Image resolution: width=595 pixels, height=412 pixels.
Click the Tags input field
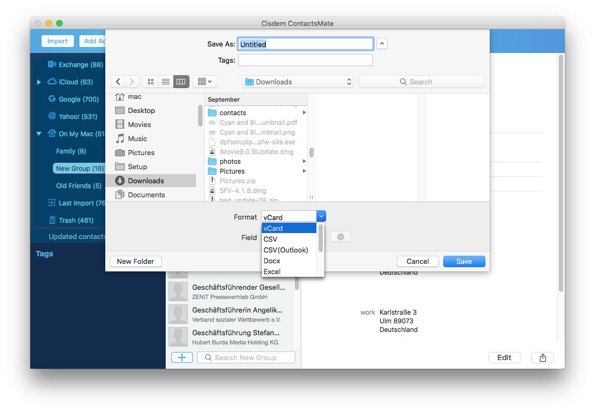pos(306,60)
